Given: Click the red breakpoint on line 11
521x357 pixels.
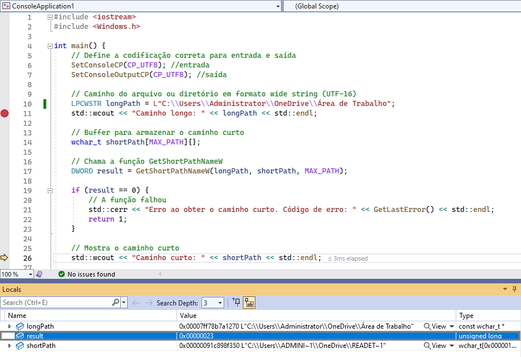Looking at the screenshot, I should [5, 113].
